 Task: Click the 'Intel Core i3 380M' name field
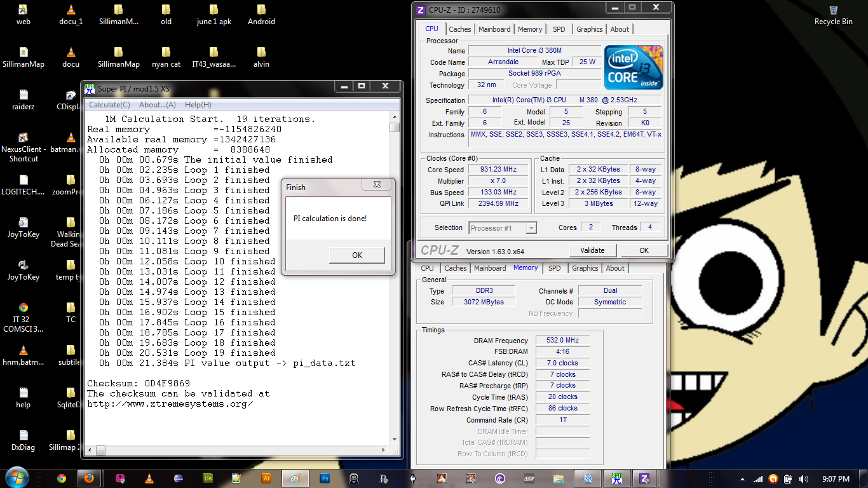[534, 51]
